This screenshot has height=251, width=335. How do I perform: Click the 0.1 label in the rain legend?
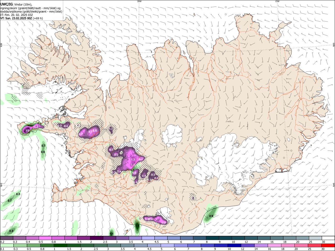(x=2, y=249)
